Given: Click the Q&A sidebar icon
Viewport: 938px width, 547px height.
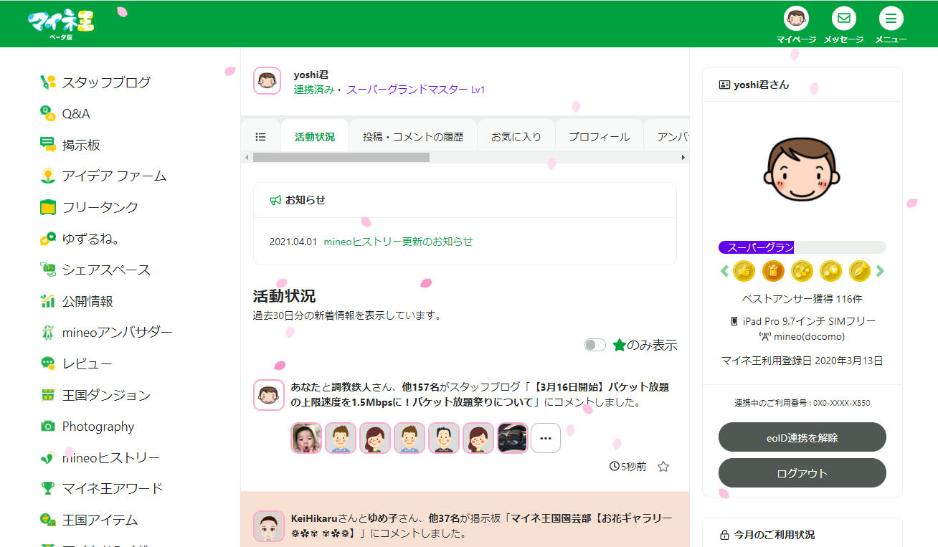Looking at the screenshot, I should [48, 113].
